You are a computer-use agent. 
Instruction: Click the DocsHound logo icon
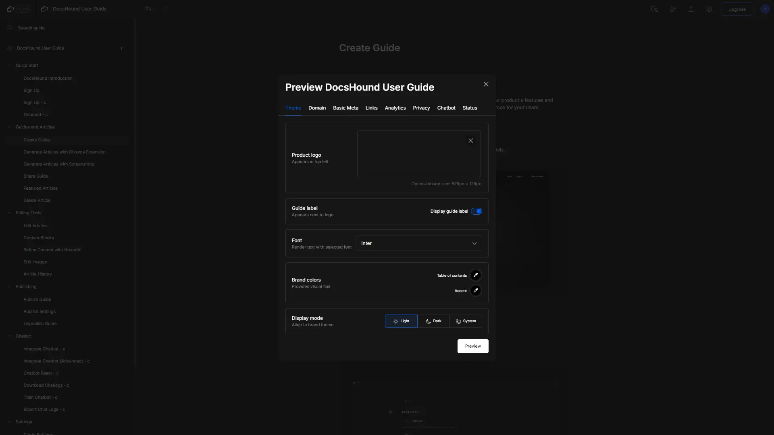(x=10, y=9)
